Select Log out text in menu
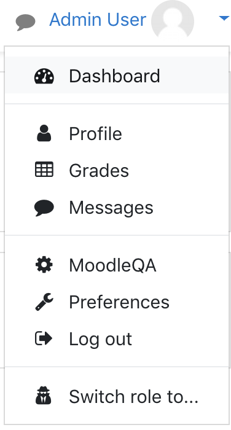This screenshot has height=430, width=231. point(100,339)
